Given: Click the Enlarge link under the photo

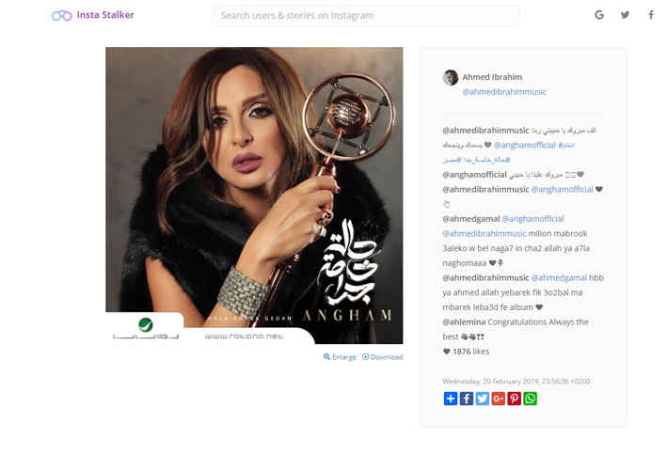Looking at the screenshot, I should click(x=340, y=357).
